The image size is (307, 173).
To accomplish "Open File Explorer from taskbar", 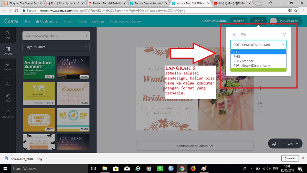I will pyautogui.click(x=105, y=168).
